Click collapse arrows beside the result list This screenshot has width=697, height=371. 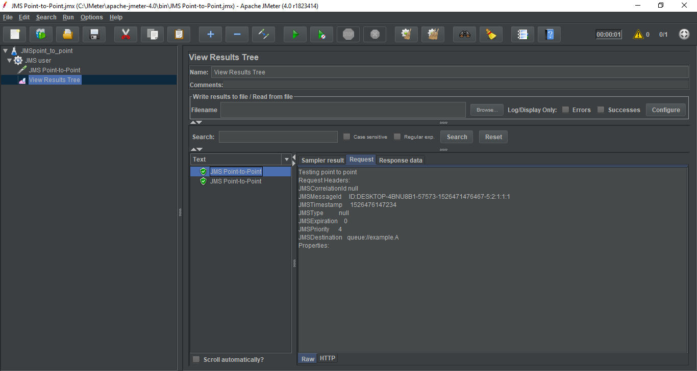pos(294,160)
